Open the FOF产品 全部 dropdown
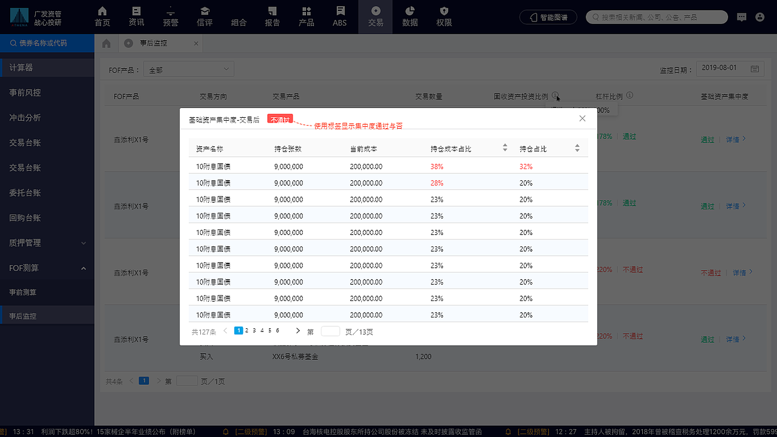Screen dimensions: 777x437 coord(188,69)
